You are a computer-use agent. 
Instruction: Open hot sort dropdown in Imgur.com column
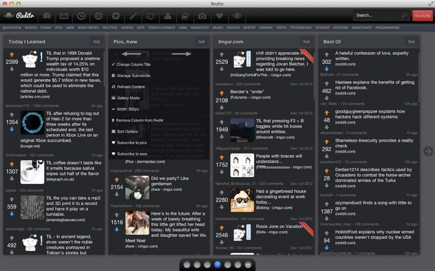[306, 42]
